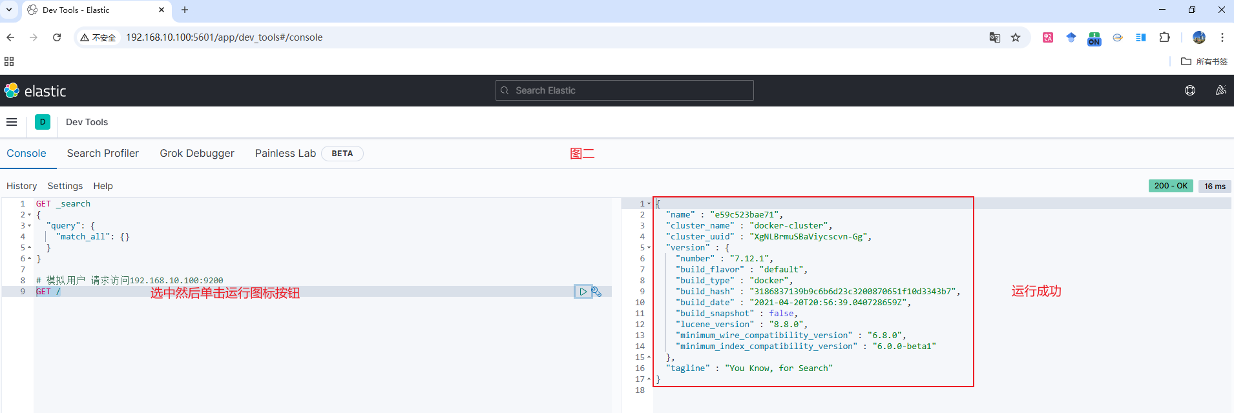Open the wrench request options icon
Viewport: 1234px width, 413px height.
(x=596, y=292)
